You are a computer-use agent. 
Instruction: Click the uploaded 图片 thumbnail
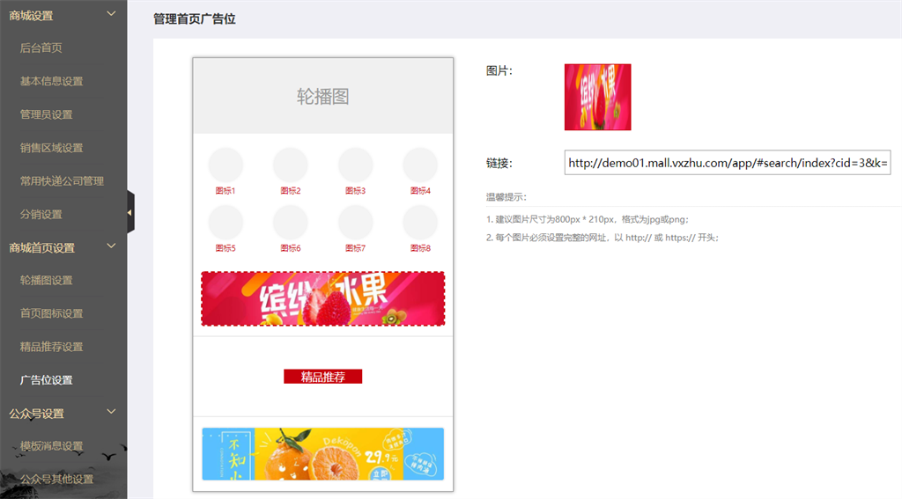(x=597, y=97)
